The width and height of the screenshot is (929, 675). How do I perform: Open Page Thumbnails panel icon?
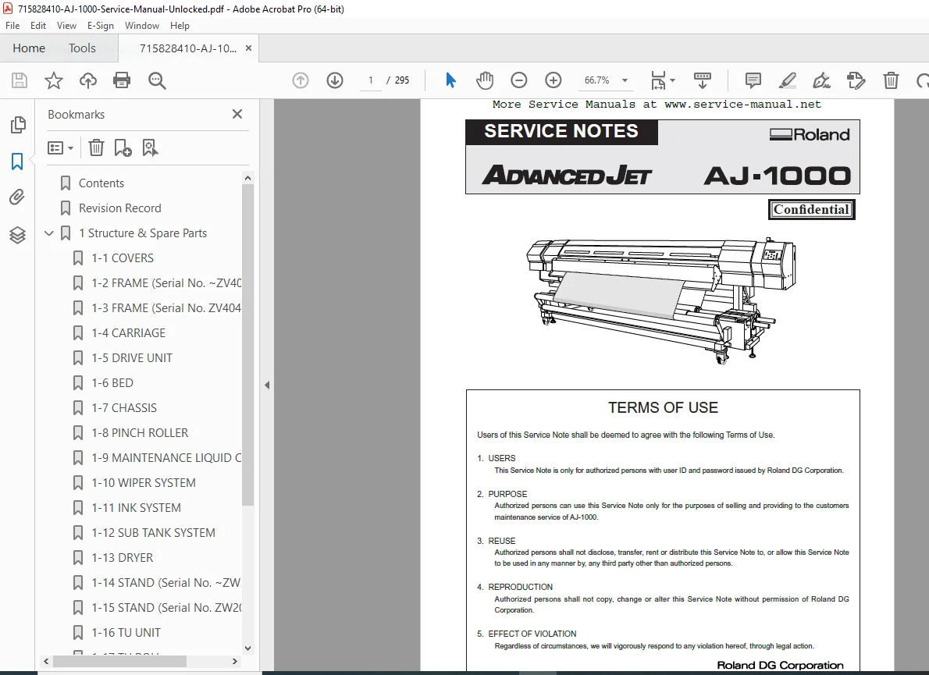(18, 124)
